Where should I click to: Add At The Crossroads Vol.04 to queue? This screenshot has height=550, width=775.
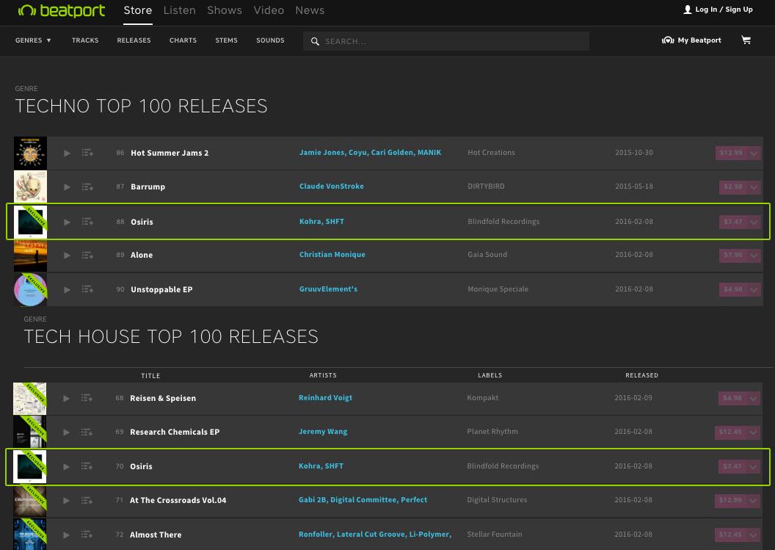point(87,500)
